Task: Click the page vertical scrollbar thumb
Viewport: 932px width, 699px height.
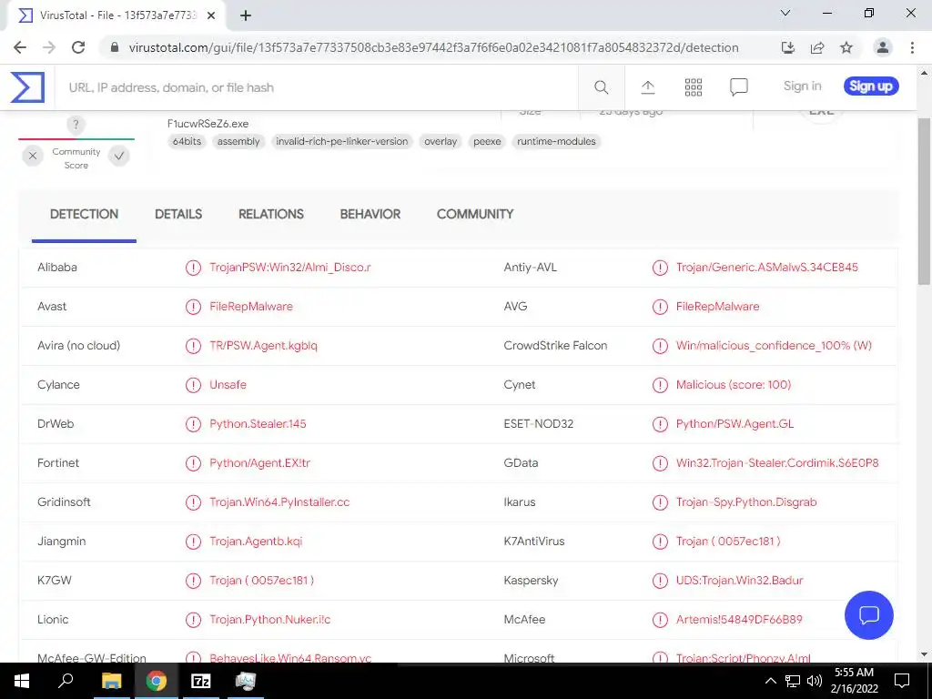Action: point(925,200)
